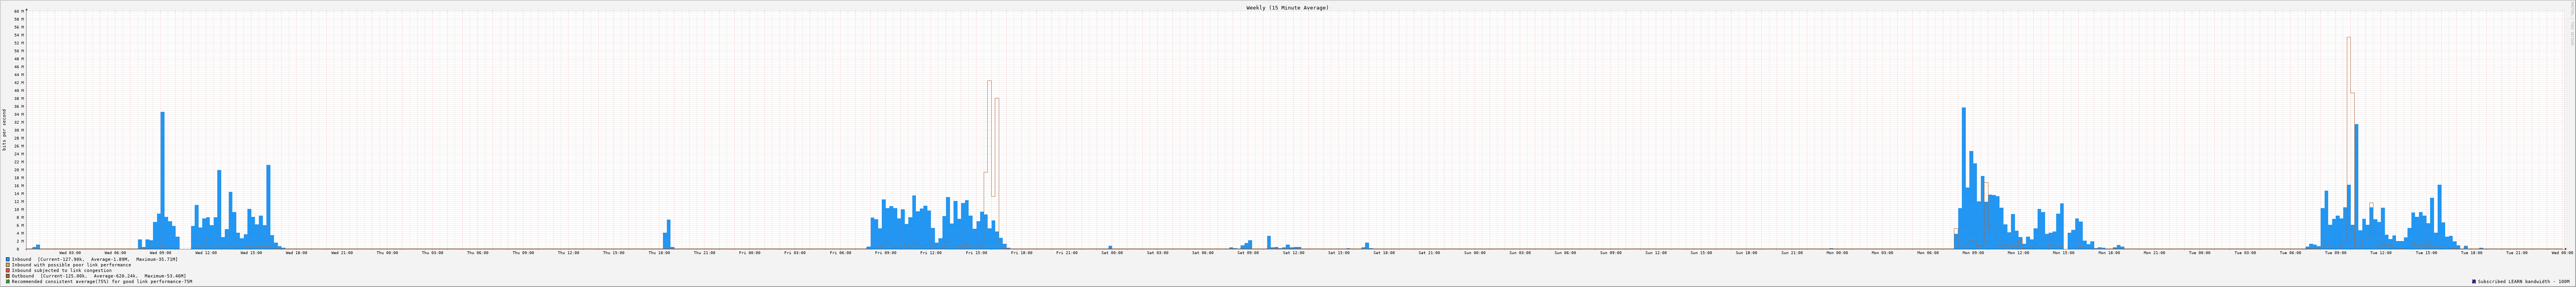
Task: Click the red link congestion legend swatch
Action: (x=8, y=270)
